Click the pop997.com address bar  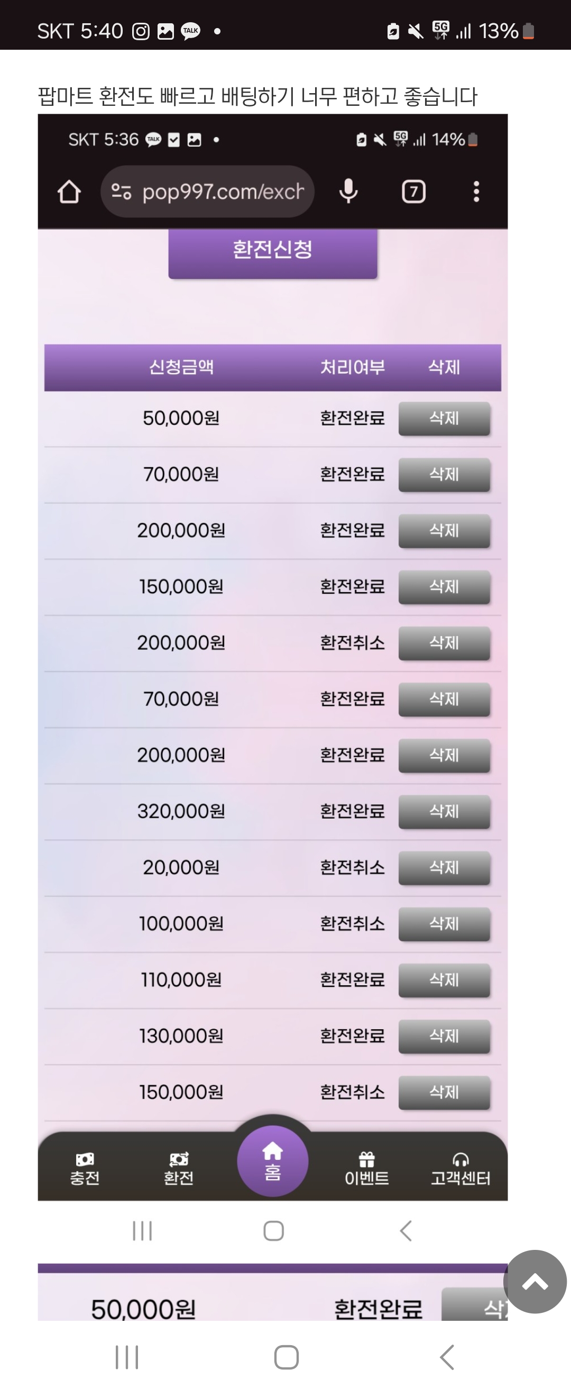(x=222, y=192)
